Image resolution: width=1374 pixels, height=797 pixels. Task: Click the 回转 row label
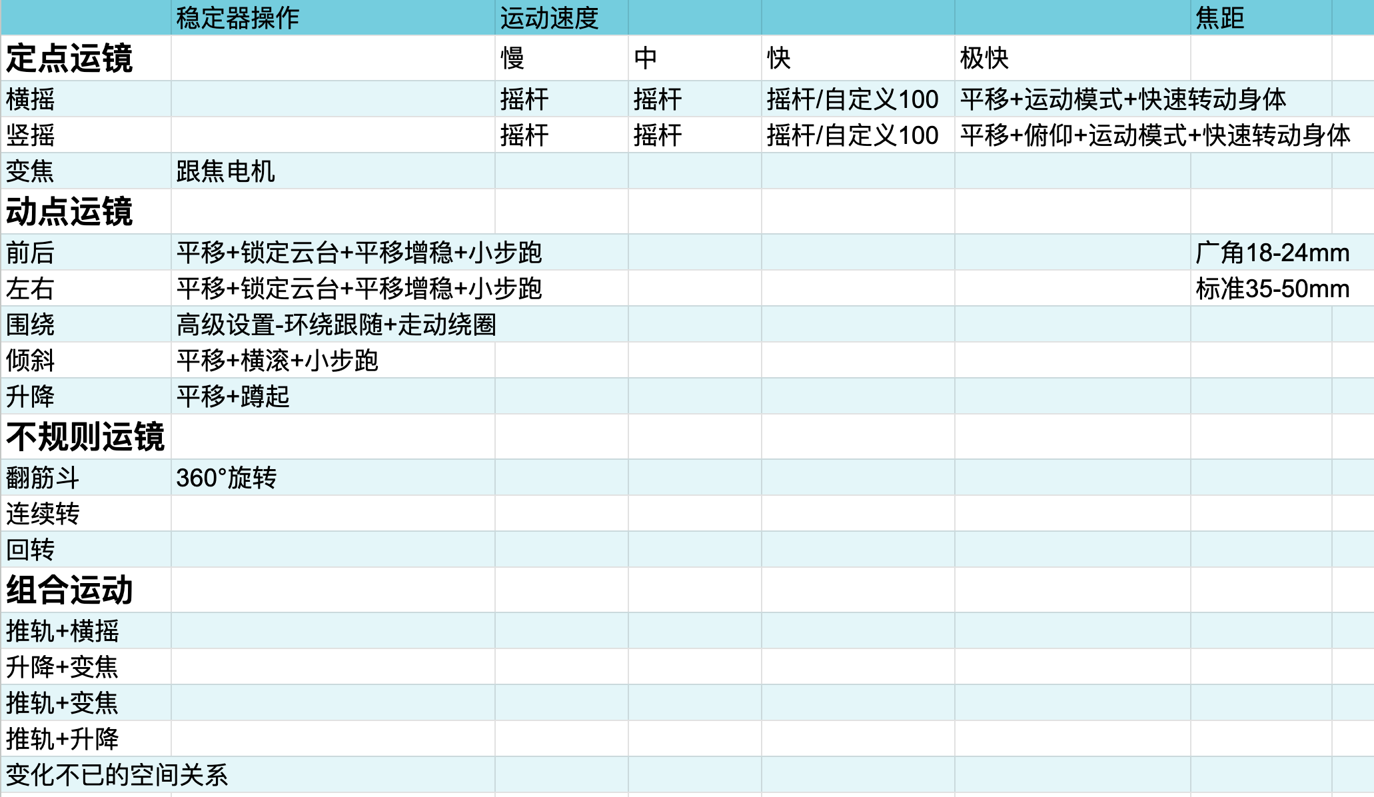86,550
